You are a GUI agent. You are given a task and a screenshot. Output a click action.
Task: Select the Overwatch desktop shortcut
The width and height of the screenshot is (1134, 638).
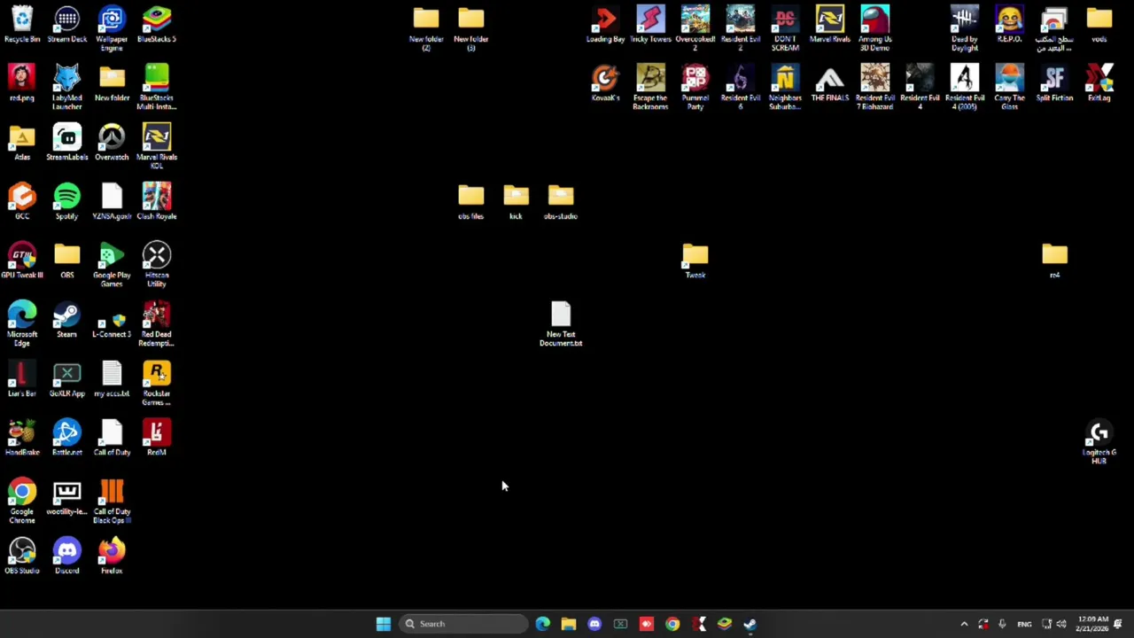(x=112, y=143)
